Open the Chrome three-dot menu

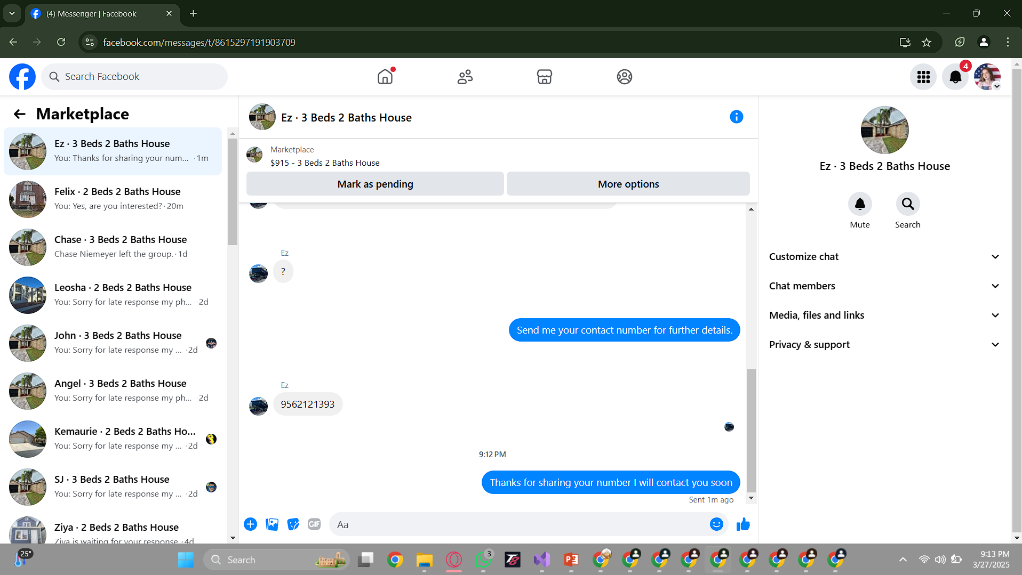tap(1008, 42)
